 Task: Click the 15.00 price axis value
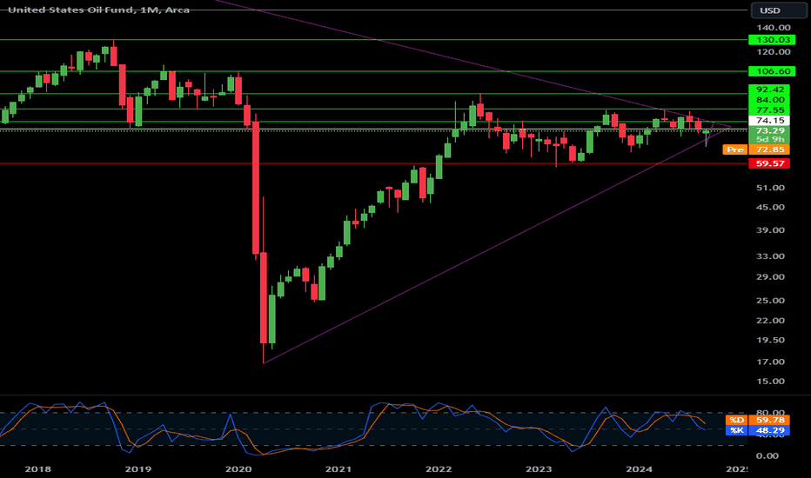770,382
